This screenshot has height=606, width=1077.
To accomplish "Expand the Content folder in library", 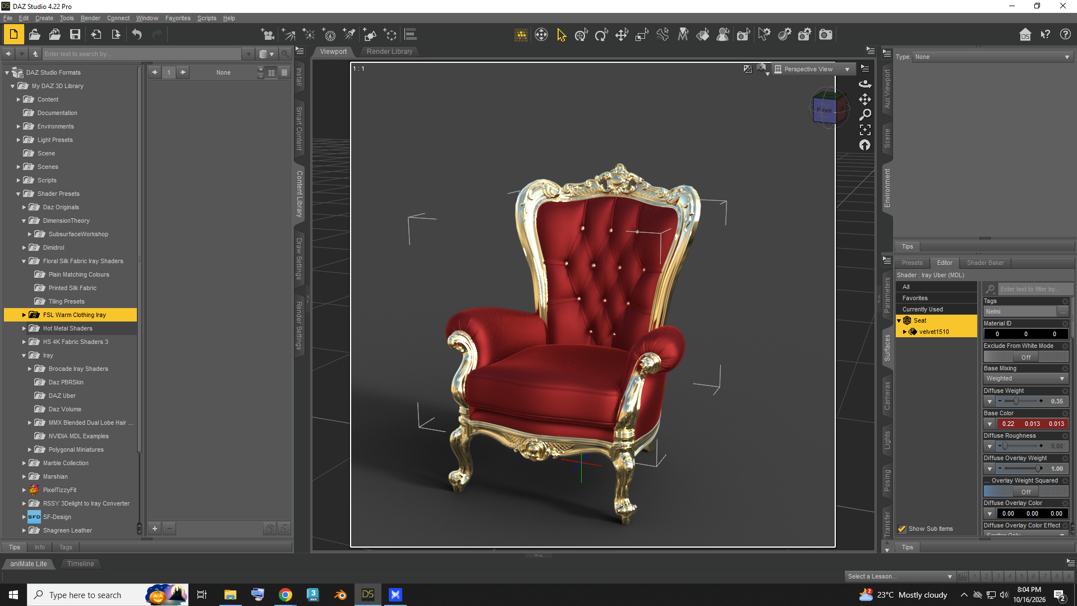I will pos(19,99).
